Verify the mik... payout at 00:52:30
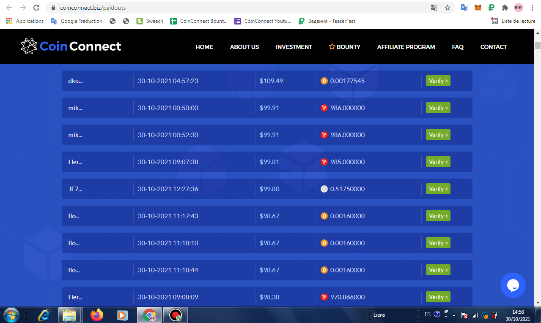Viewport: 541px width, 323px height. (438, 135)
